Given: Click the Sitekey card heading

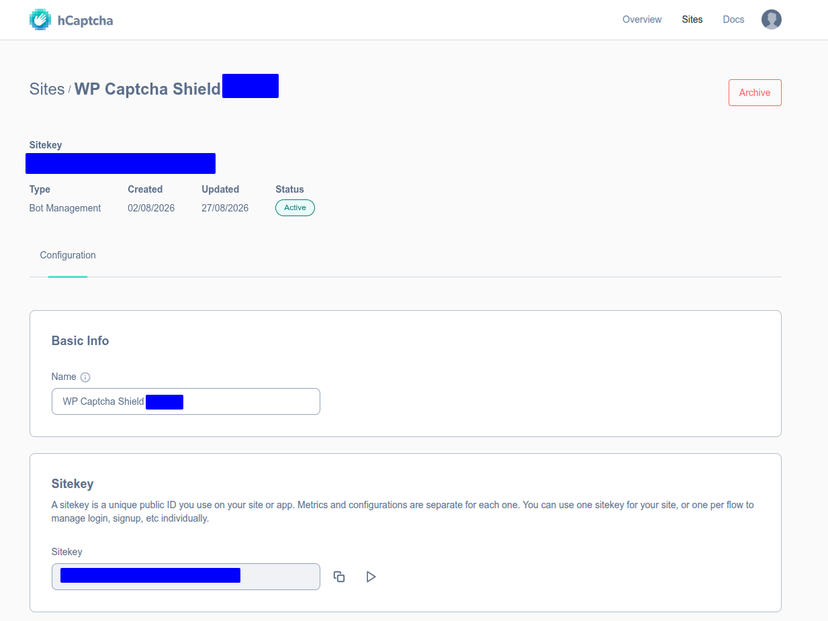Looking at the screenshot, I should click(x=73, y=484).
